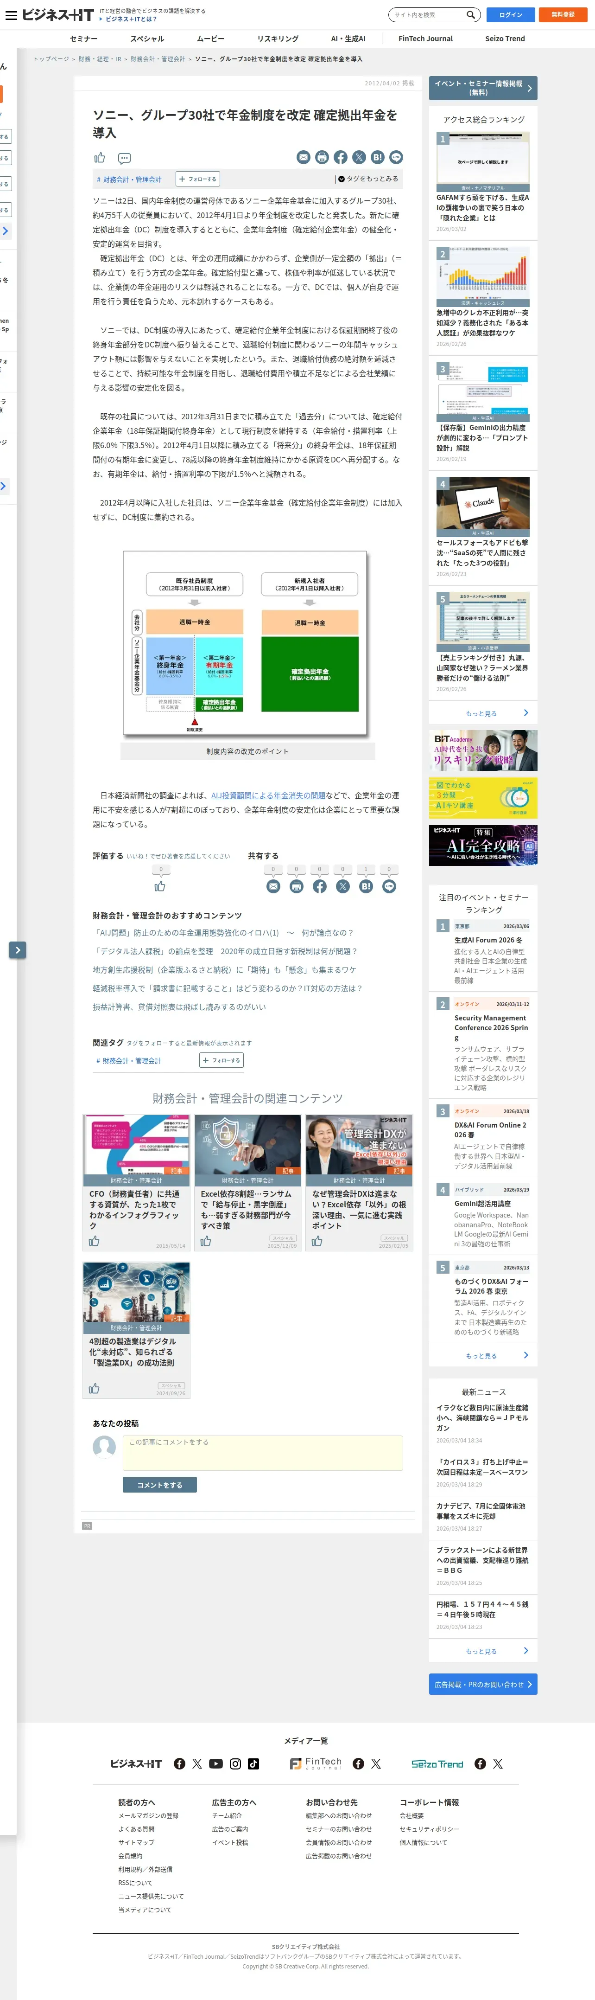Viewport: 595px width, 2000px height.
Task: Click the bottom Facebook share icon
Action: [x=320, y=886]
